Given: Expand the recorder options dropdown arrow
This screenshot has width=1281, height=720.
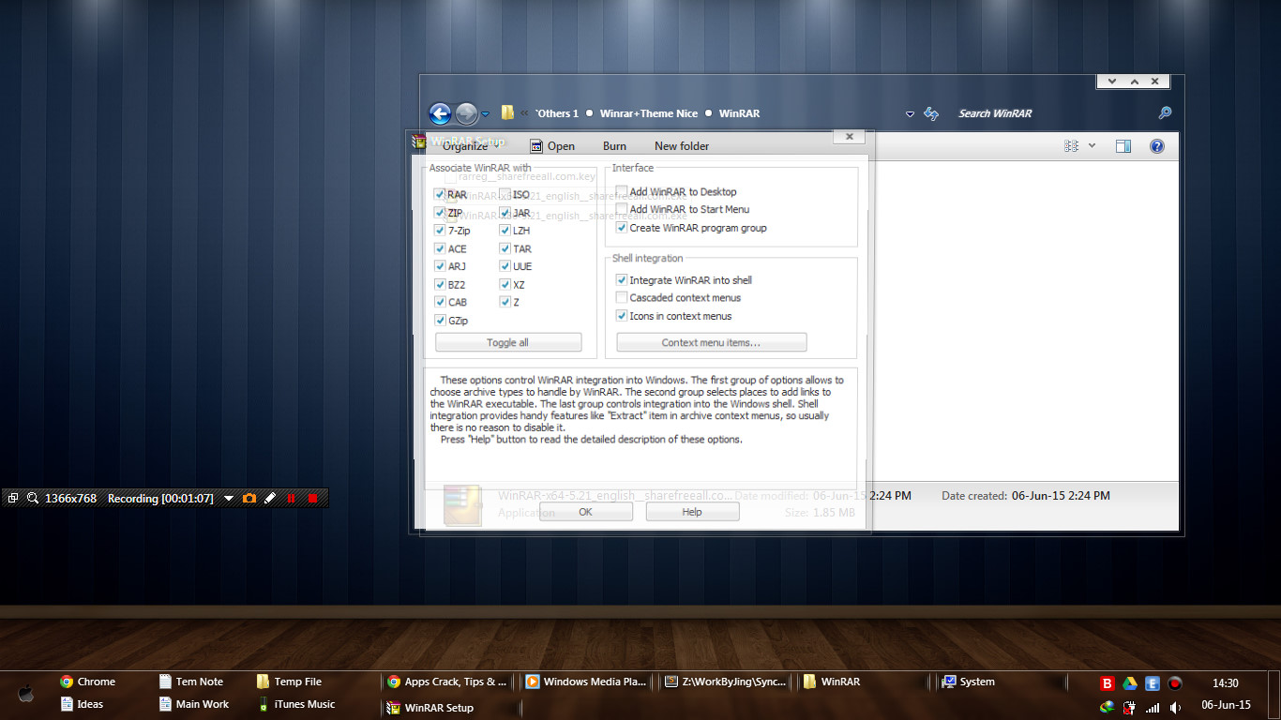Looking at the screenshot, I should click(228, 499).
